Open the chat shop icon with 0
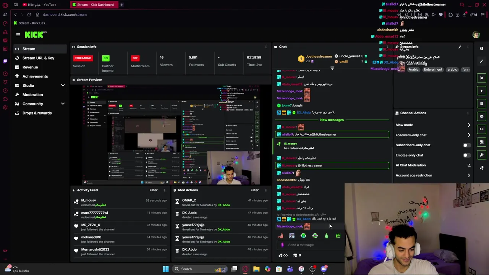489x275 pixels. pos(297,256)
